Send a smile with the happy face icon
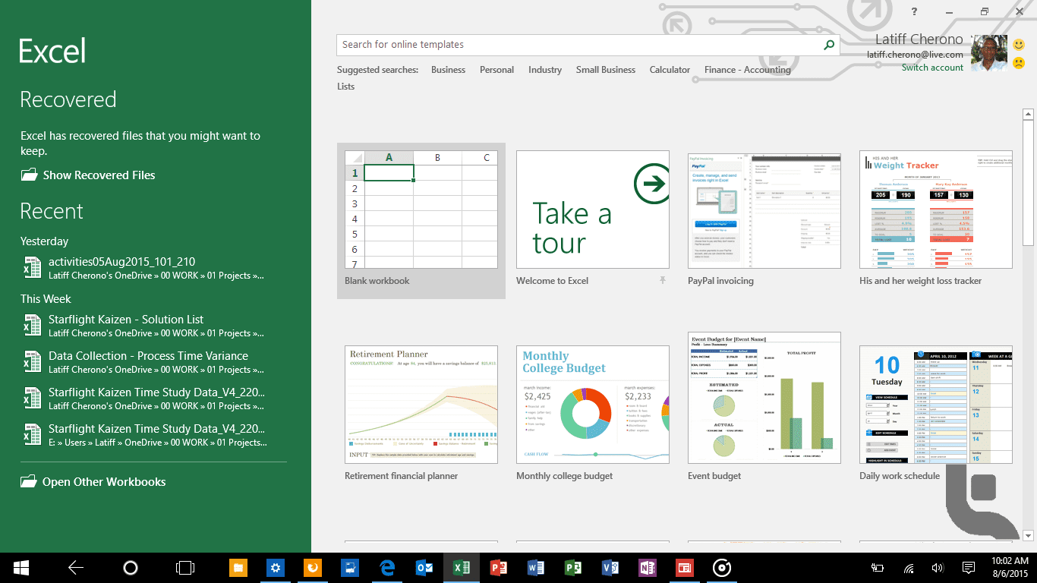This screenshot has width=1037, height=583. coord(1019,46)
